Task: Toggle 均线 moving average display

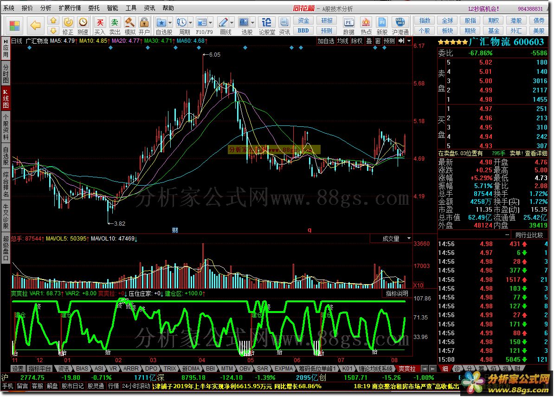Action: point(342,41)
